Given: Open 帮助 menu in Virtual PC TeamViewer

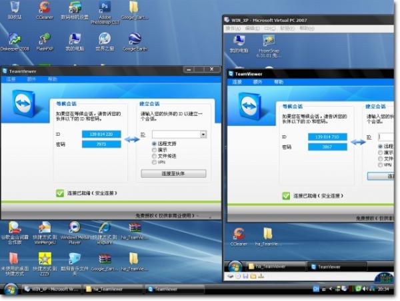Looking at the screenshot, I should coord(279,82).
